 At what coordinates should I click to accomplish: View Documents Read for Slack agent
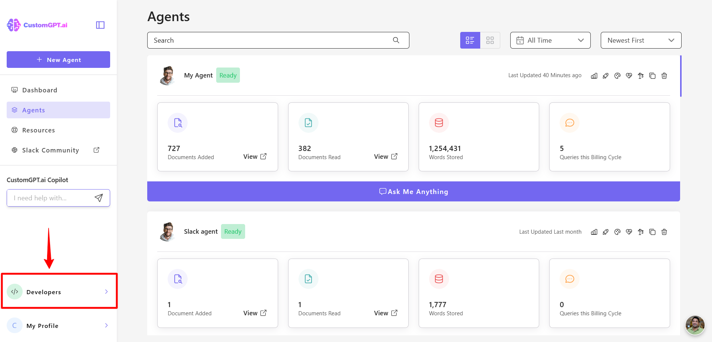(386, 313)
